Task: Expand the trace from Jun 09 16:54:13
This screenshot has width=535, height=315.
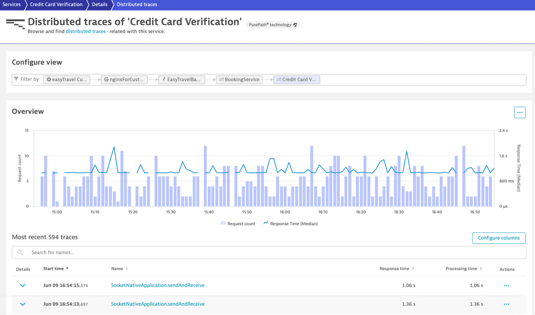Action: click(22, 304)
